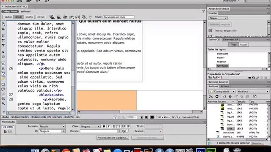
Task: Open the estilo.css related file
Action: 26,11
